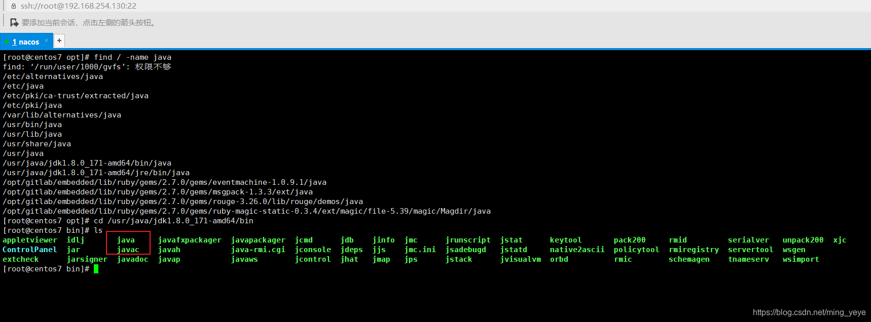Click unpack200 in the ls output
The height and width of the screenshot is (322, 871).
click(x=803, y=240)
